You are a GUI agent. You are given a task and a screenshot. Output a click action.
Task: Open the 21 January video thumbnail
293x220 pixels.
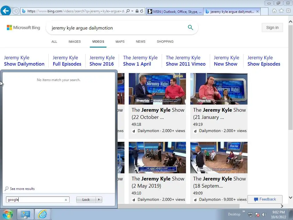219,89
